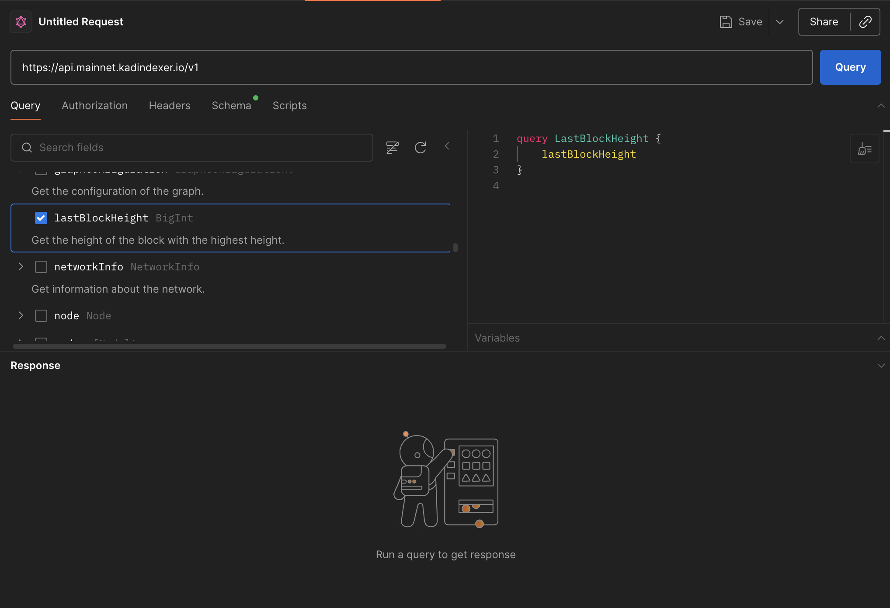Image resolution: width=890 pixels, height=608 pixels.
Task: Copy the share link via the chain icon
Action: pyautogui.click(x=865, y=22)
